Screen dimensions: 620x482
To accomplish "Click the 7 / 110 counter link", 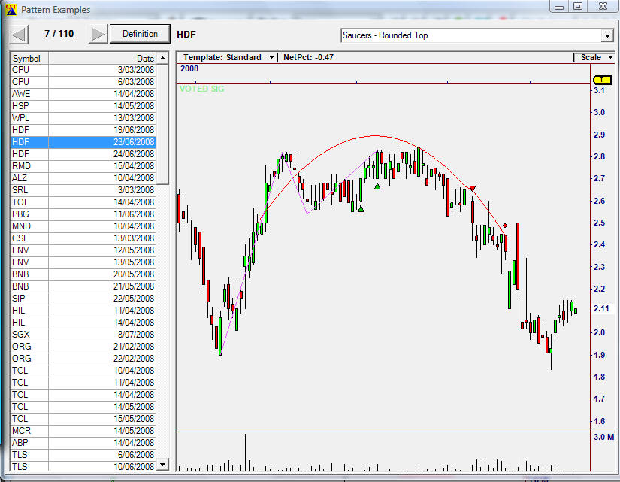I will [x=59, y=34].
